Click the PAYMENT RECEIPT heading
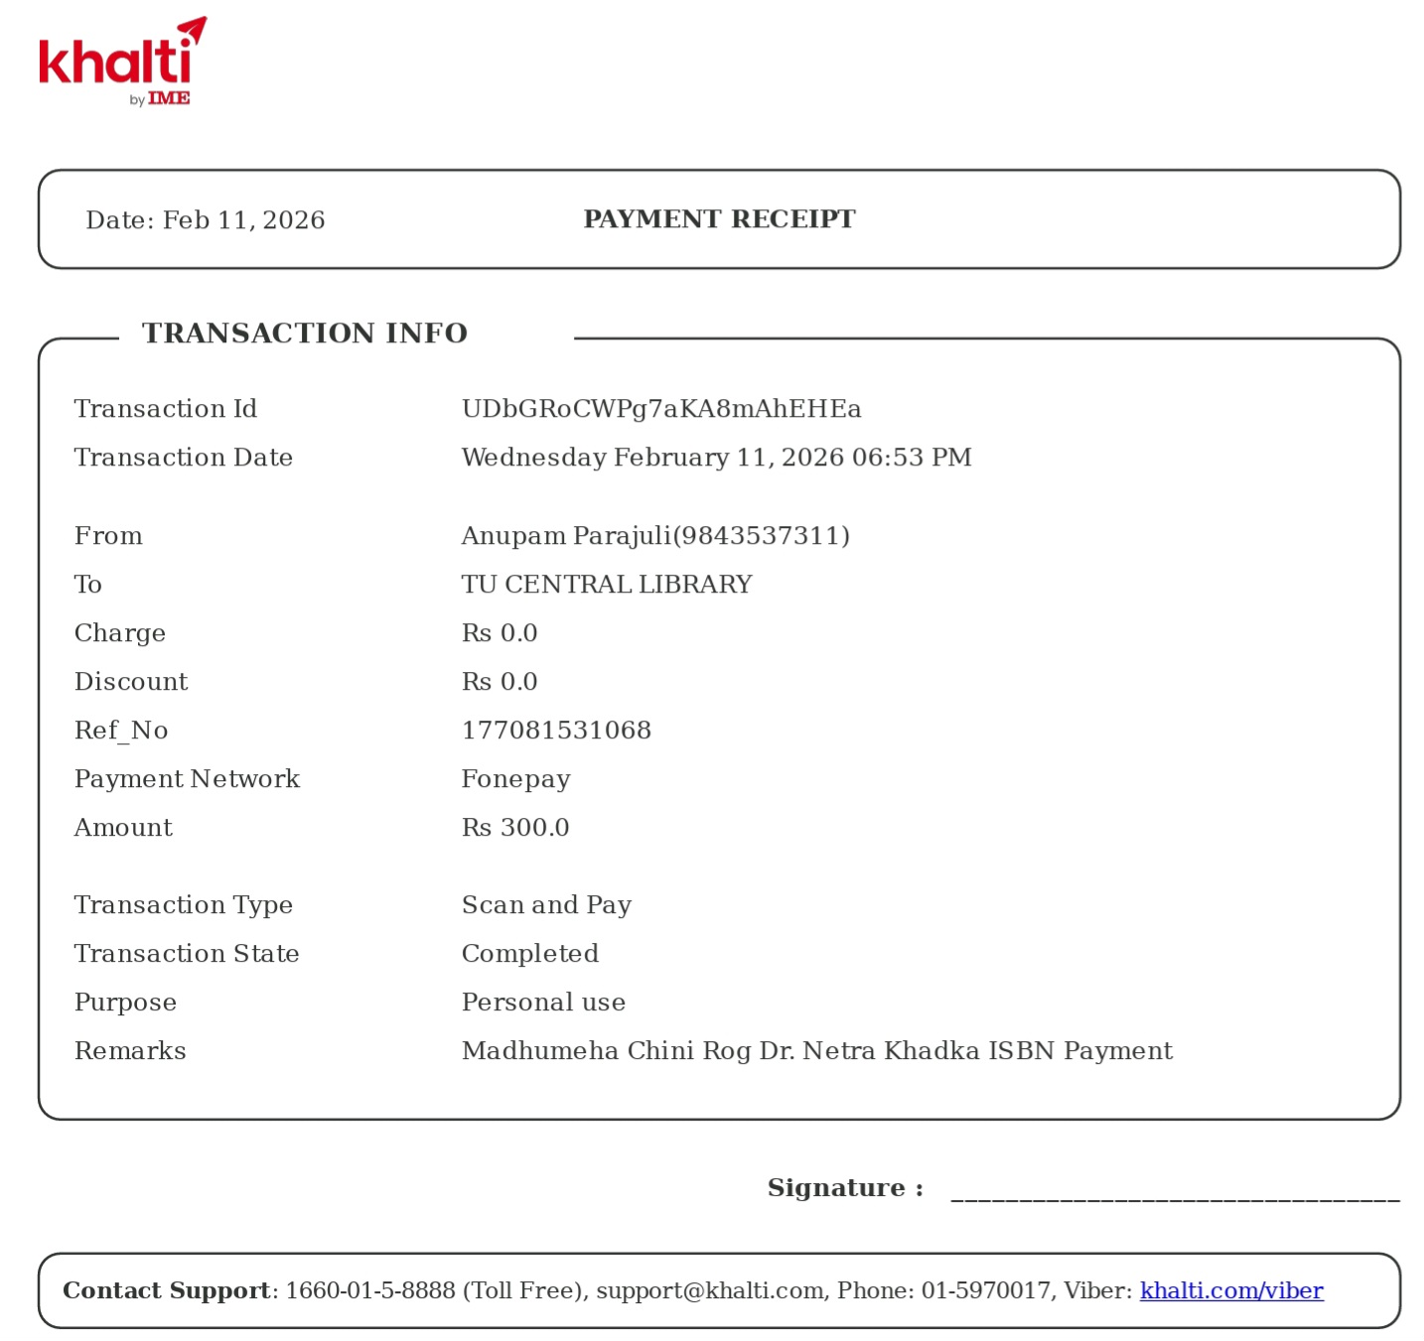 [719, 219]
